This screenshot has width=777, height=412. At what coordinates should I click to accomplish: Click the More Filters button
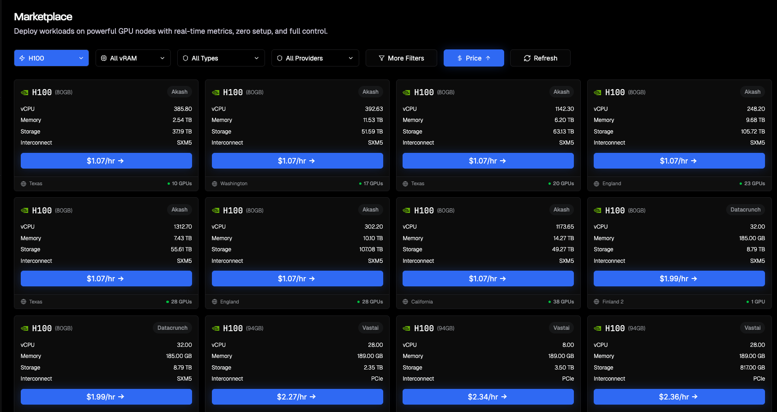pos(401,58)
